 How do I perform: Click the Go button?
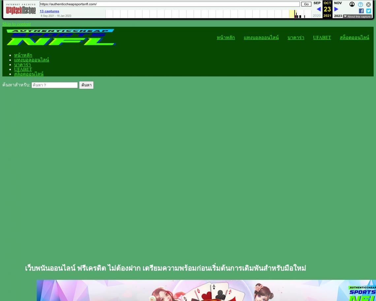click(306, 4)
